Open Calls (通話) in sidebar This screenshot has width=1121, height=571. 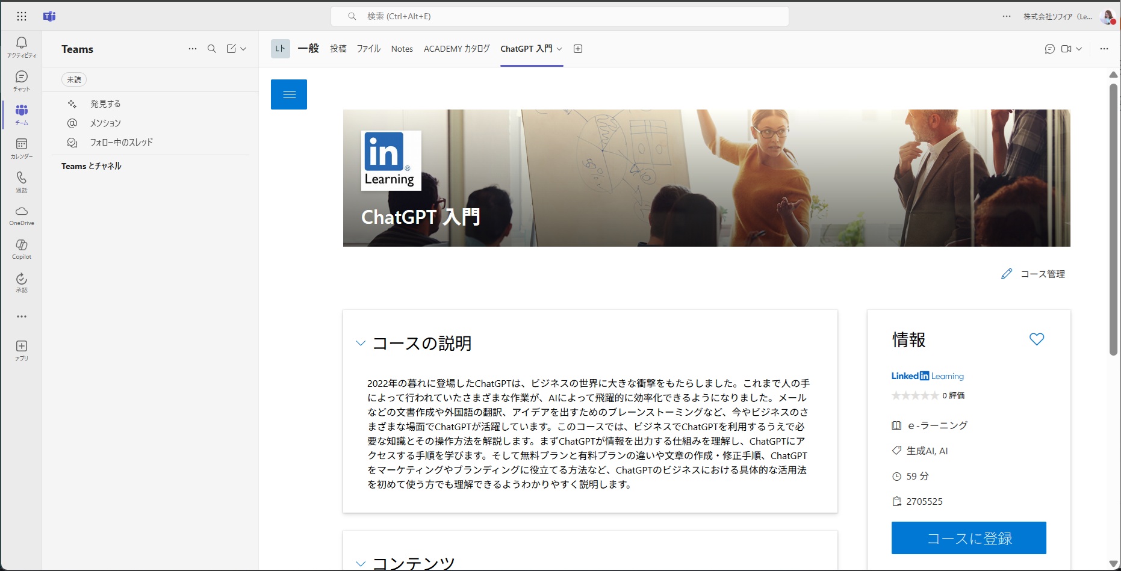coord(22,182)
